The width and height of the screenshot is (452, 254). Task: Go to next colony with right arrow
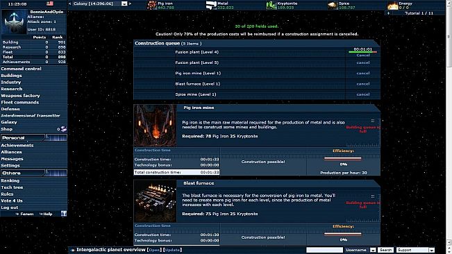tap(130, 3)
